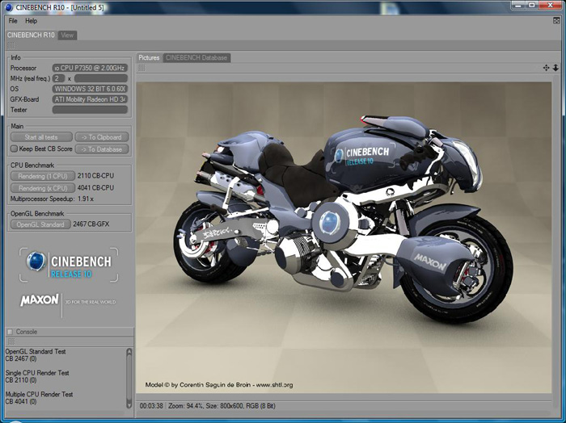This screenshot has height=423, width=566.
Task: Click the OS info field
Action: click(90, 89)
